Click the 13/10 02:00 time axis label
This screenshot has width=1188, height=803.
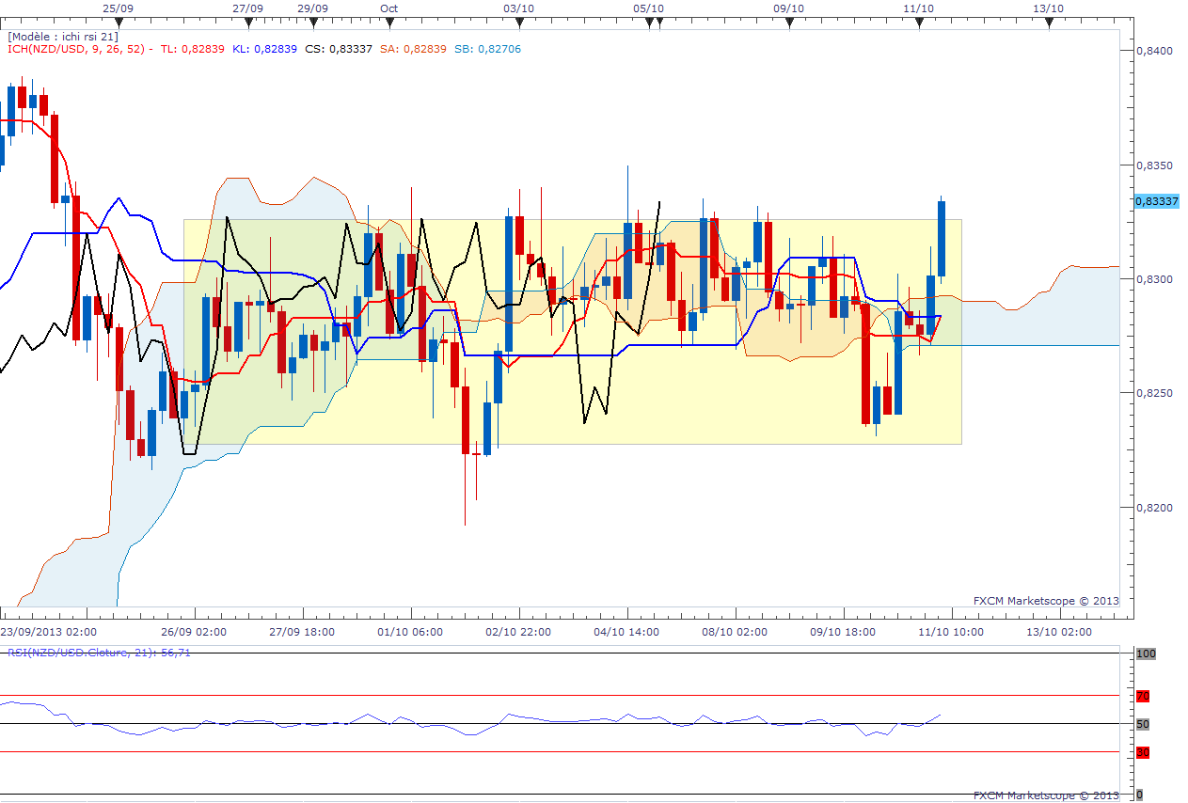1059,632
